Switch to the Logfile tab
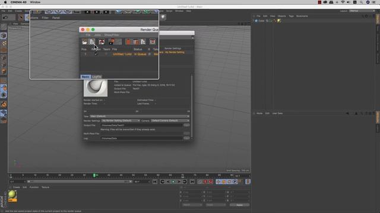The height and width of the screenshot is (213, 380). tap(97, 77)
